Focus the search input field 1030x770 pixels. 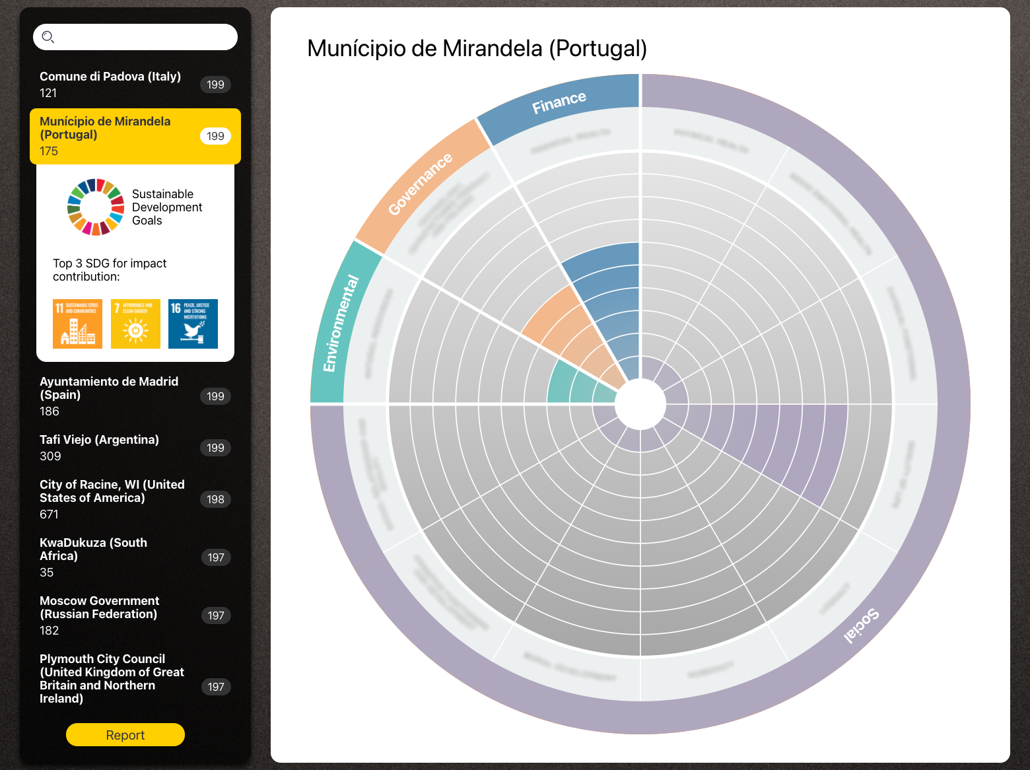(x=145, y=37)
